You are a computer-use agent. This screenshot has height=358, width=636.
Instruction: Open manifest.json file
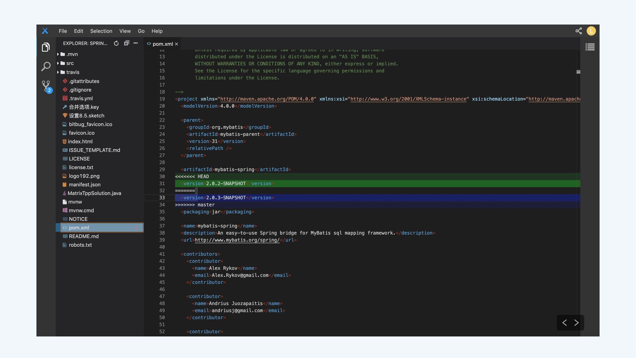(x=84, y=184)
